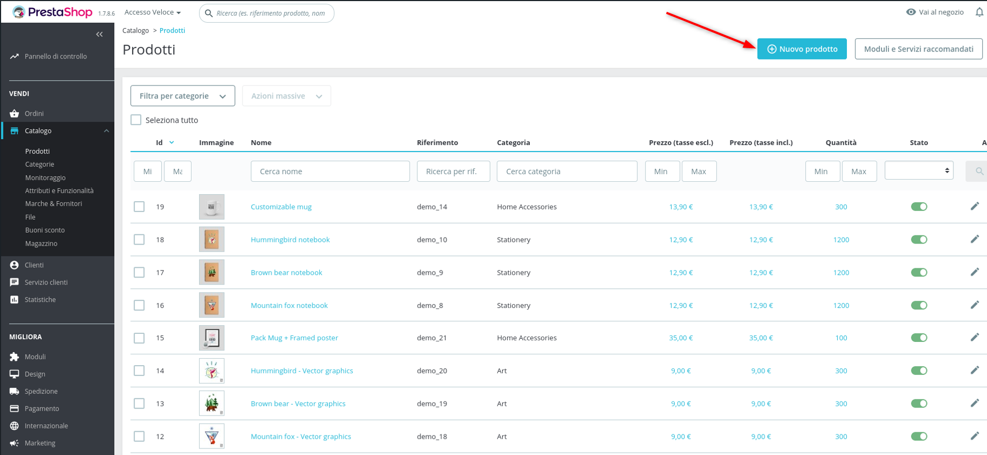
Task: Click the Clienti person icon
Action: [x=15, y=265]
